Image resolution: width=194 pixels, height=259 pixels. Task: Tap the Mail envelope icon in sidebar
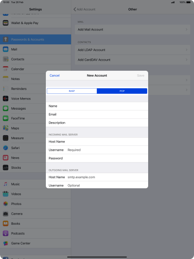[x=6, y=49]
